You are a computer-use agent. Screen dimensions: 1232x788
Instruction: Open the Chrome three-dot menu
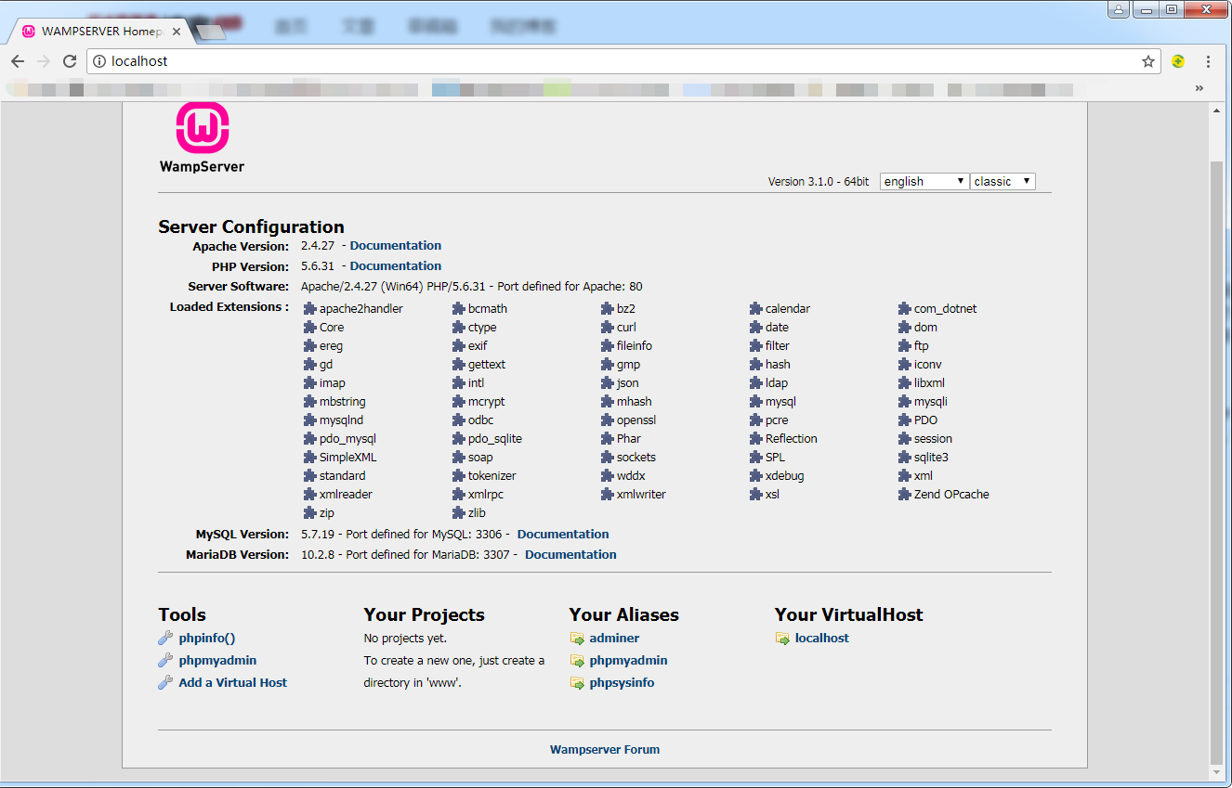(1208, 61)
